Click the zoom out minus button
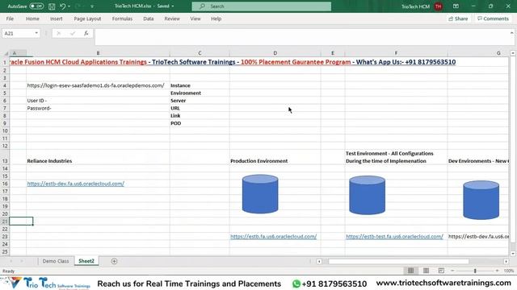Viewport: 517px width, 290px height. pos(452,271)
